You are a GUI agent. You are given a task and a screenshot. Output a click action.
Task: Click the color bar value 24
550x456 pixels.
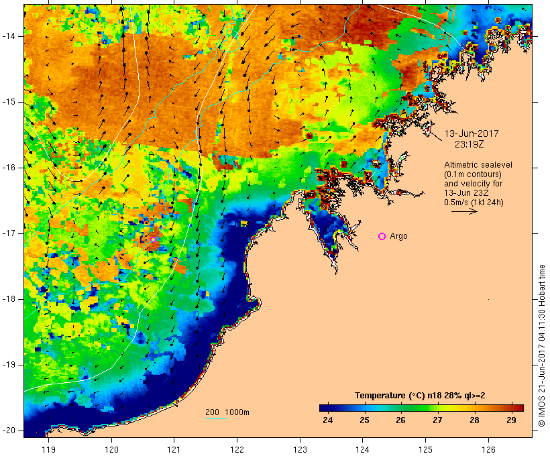(327, 420)
